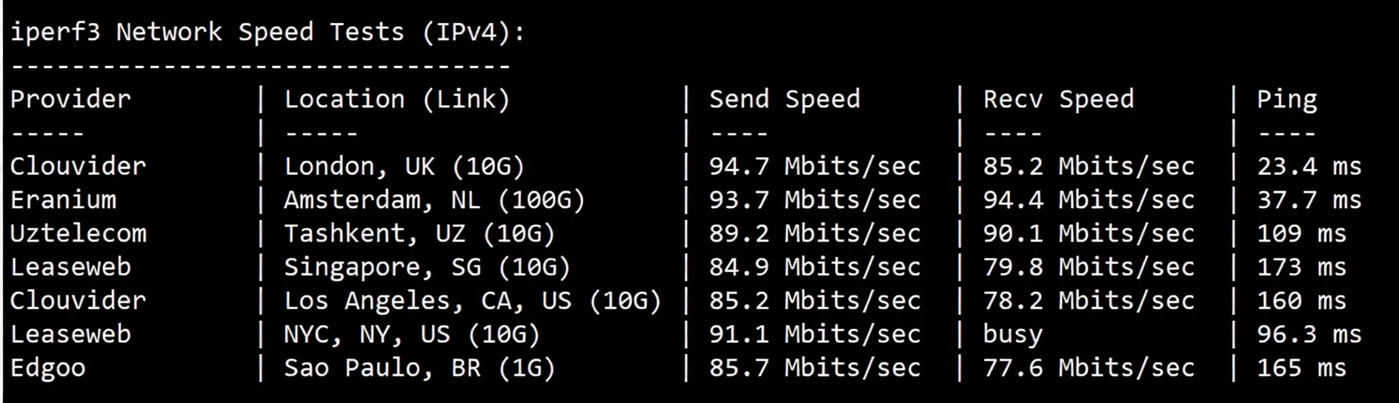This screenshot has height=403, width=1399.
Task: Click the Location (Link) column header
Action: (x=397, y=99)
